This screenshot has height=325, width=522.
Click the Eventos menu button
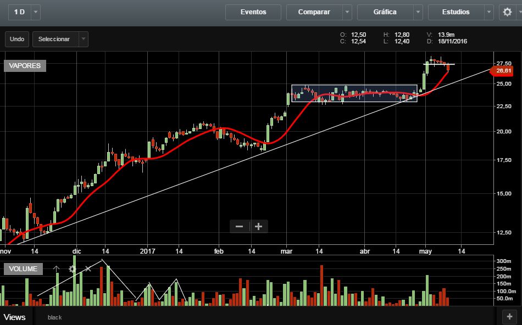[x=253, y=12]
